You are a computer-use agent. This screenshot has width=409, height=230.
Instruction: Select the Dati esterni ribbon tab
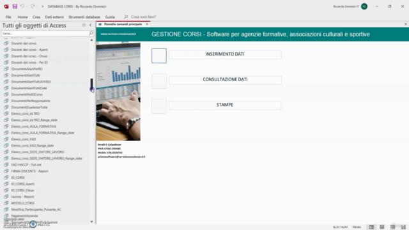coord(54,17)
